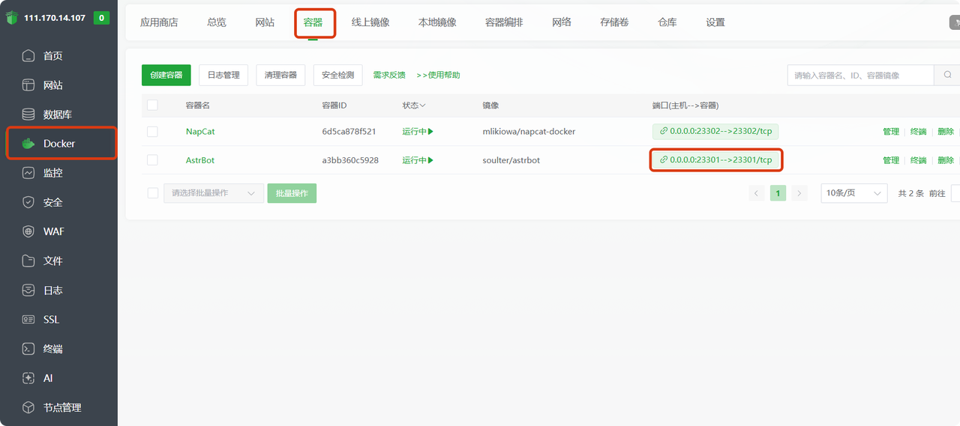Click the AI sparkle icon
The height and width of the screenshot is (426, 960).
pyautogui.click(x=28, y=378)
